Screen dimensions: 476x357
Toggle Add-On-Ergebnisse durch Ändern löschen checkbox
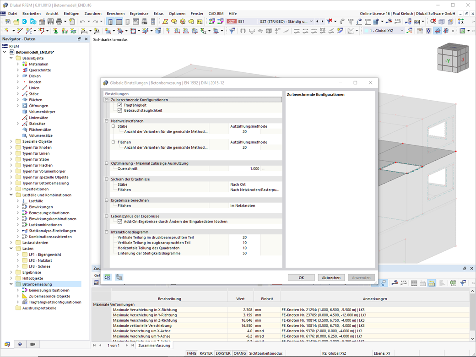pyautogui.click(x=120, y=222)
